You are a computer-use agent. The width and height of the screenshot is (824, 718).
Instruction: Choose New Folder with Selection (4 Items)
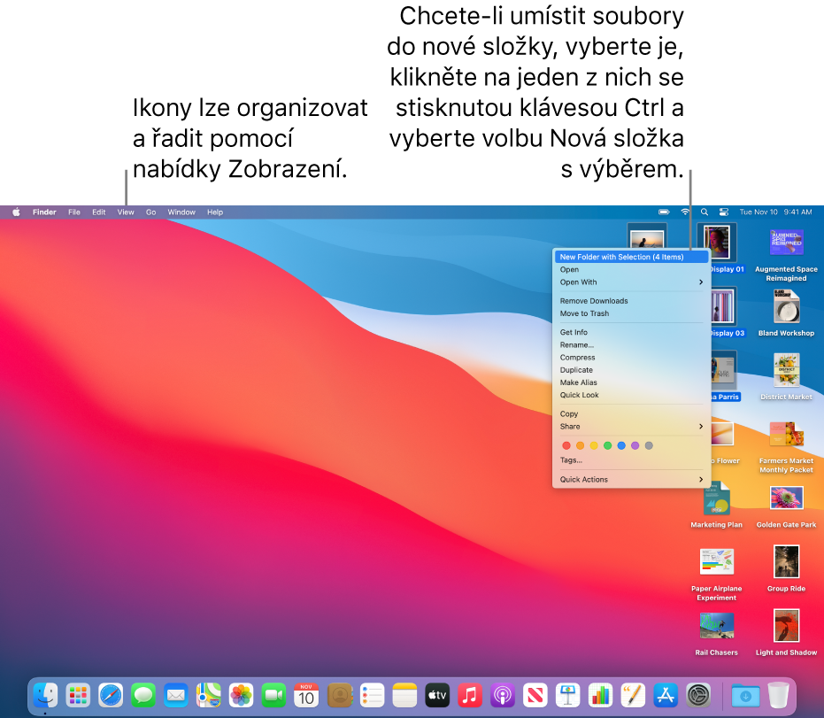tap(632, 257)
